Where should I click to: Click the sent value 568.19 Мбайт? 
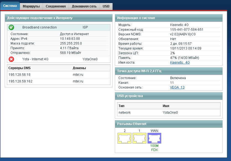click(71, 53)
